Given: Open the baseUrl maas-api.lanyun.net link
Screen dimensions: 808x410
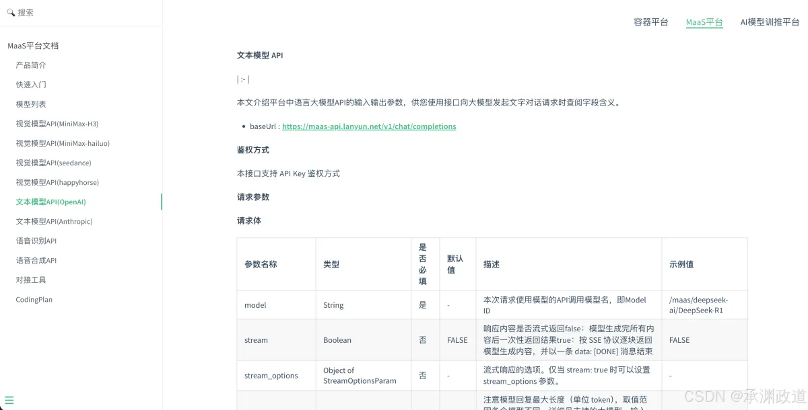Looking at the screenshot, I should [369, 126].
